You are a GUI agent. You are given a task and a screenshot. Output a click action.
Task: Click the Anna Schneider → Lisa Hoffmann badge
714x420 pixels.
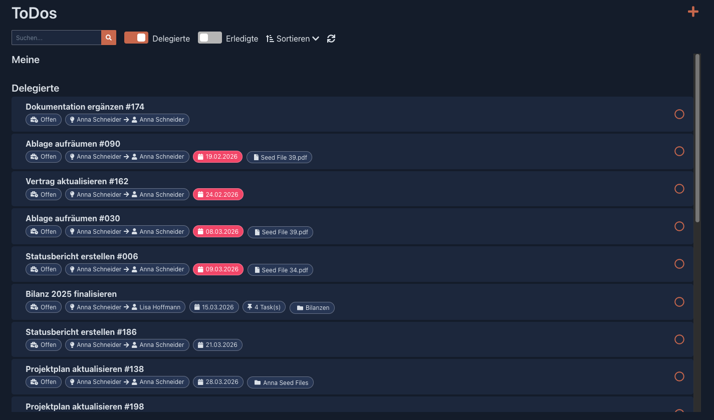125,307
